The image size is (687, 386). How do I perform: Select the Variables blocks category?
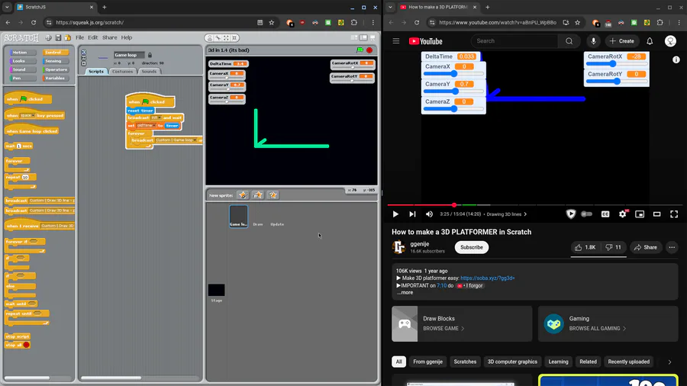pos(55,79)
